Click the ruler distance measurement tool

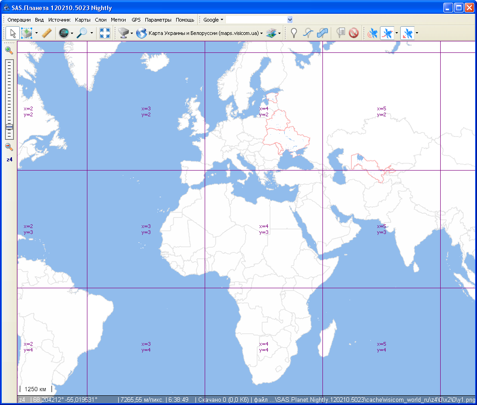point(46,33)
